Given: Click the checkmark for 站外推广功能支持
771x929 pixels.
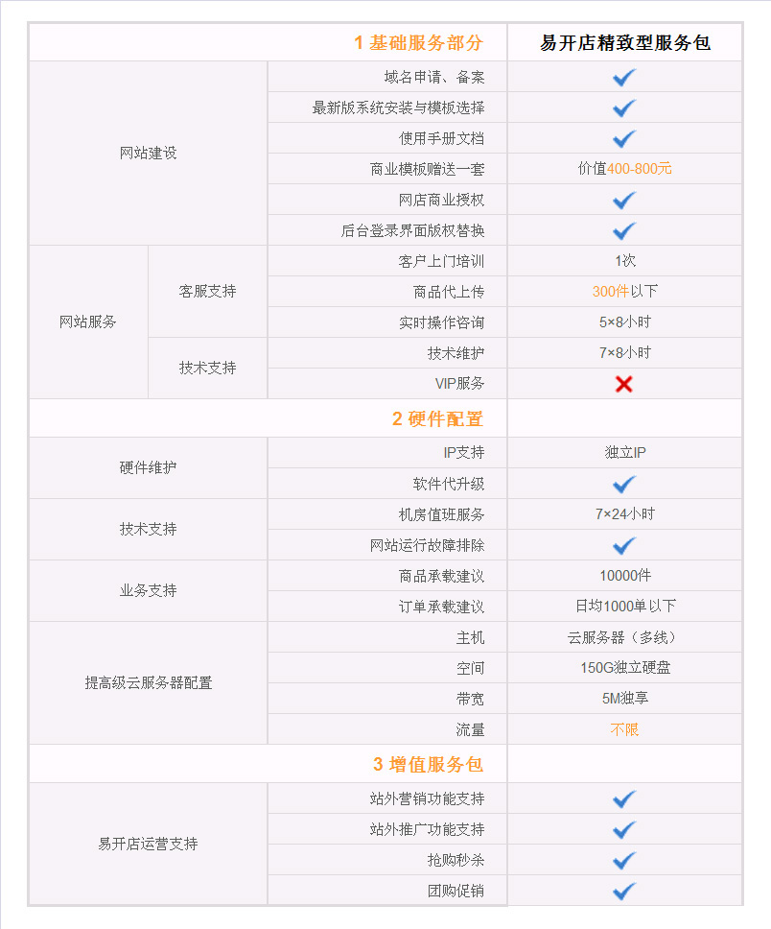Looking at the screenshot, I should 624,829.
